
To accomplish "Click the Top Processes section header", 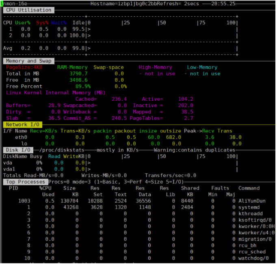I will tap(25, 182).
